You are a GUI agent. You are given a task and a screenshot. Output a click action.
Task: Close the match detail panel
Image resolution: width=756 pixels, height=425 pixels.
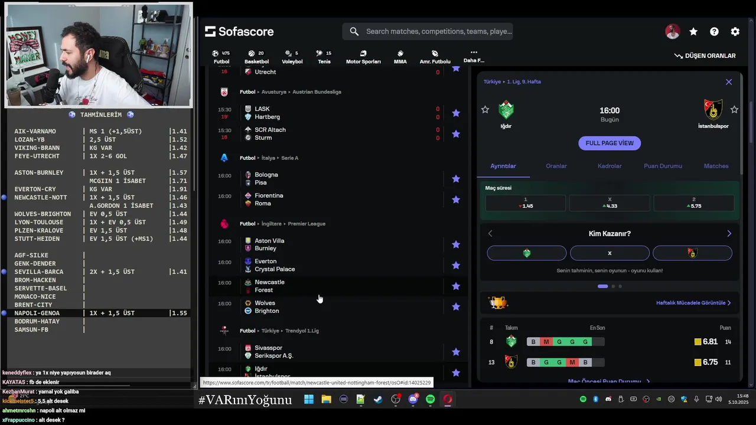pos(729,82)
